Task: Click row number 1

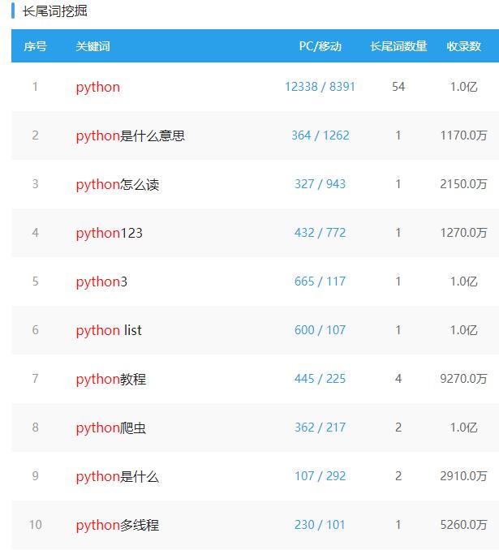Action: point(35,87)
